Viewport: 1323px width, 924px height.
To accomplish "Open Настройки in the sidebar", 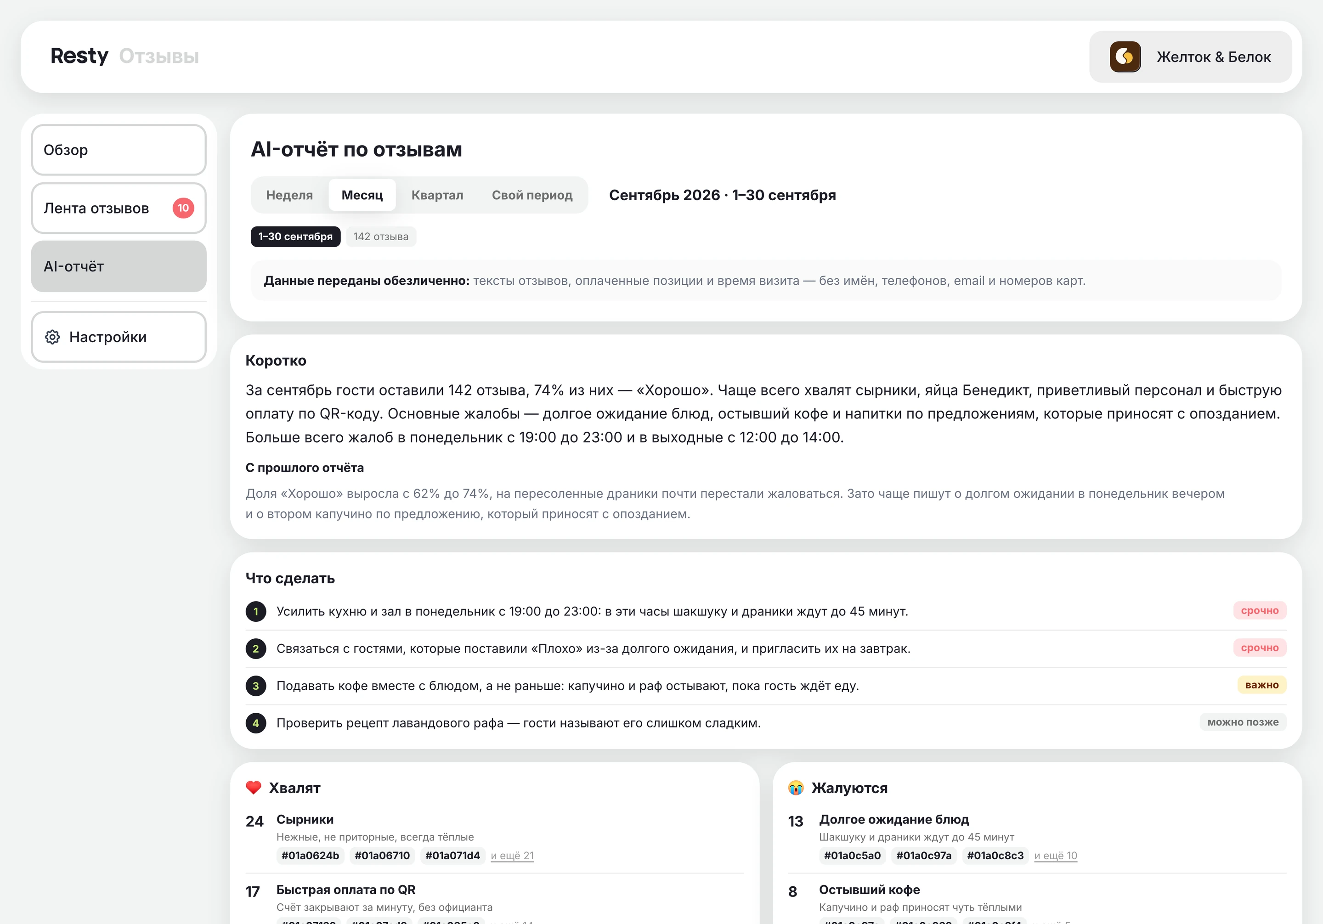I will tap(119, 337).
